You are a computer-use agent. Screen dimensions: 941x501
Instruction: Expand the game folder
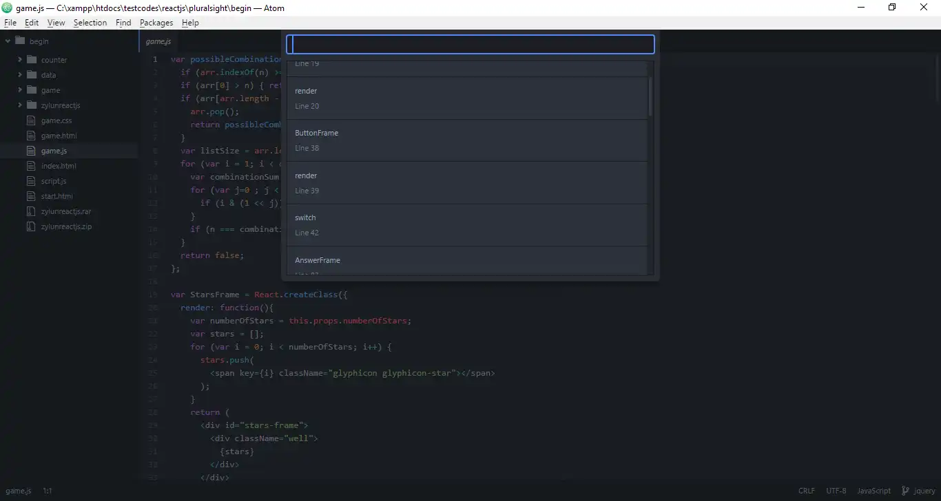[x=21, y=89]
